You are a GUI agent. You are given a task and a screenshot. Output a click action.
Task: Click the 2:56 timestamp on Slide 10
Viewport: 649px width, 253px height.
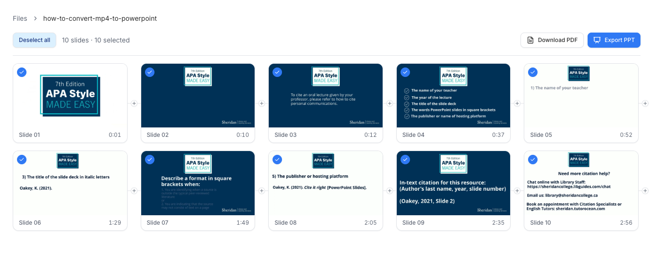click(626, 222)
